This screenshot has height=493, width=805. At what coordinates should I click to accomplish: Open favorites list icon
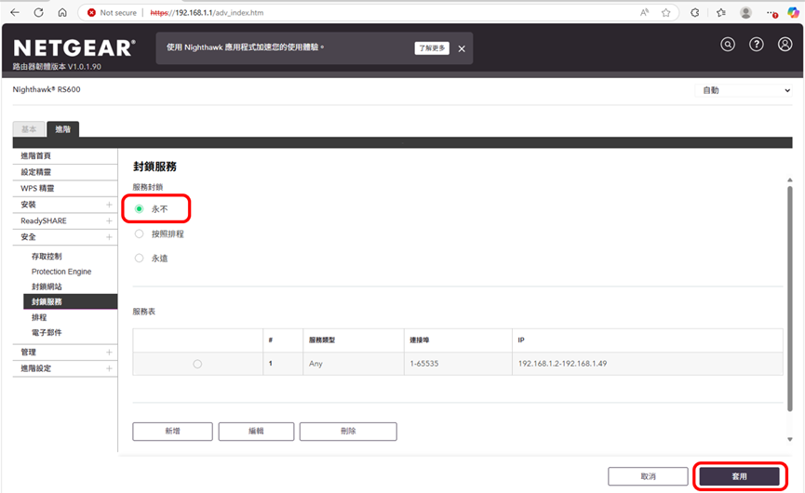721,12
